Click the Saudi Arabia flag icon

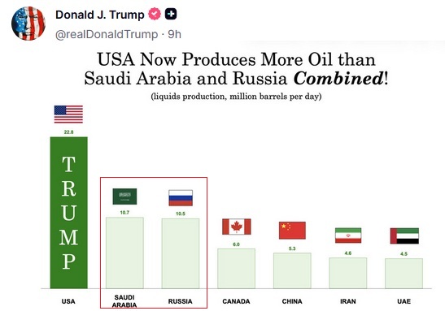click(x=124, y=197)
